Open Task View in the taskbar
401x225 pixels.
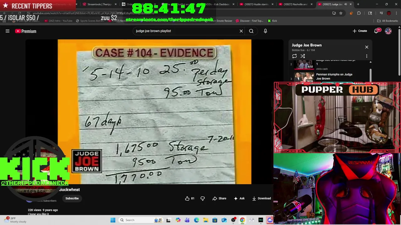click(169, 220)
